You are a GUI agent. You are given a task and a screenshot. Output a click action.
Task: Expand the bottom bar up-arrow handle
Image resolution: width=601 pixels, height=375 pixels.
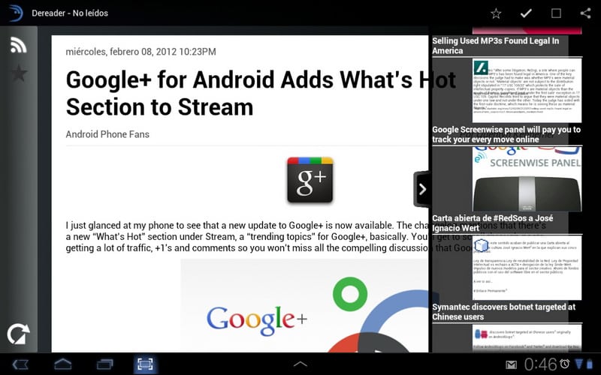click(x=300, y=364)
